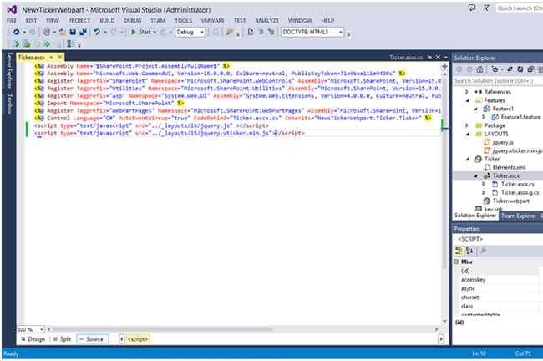Open the Toolbox side tab
The image size is (543, 361).
[9, 104]
